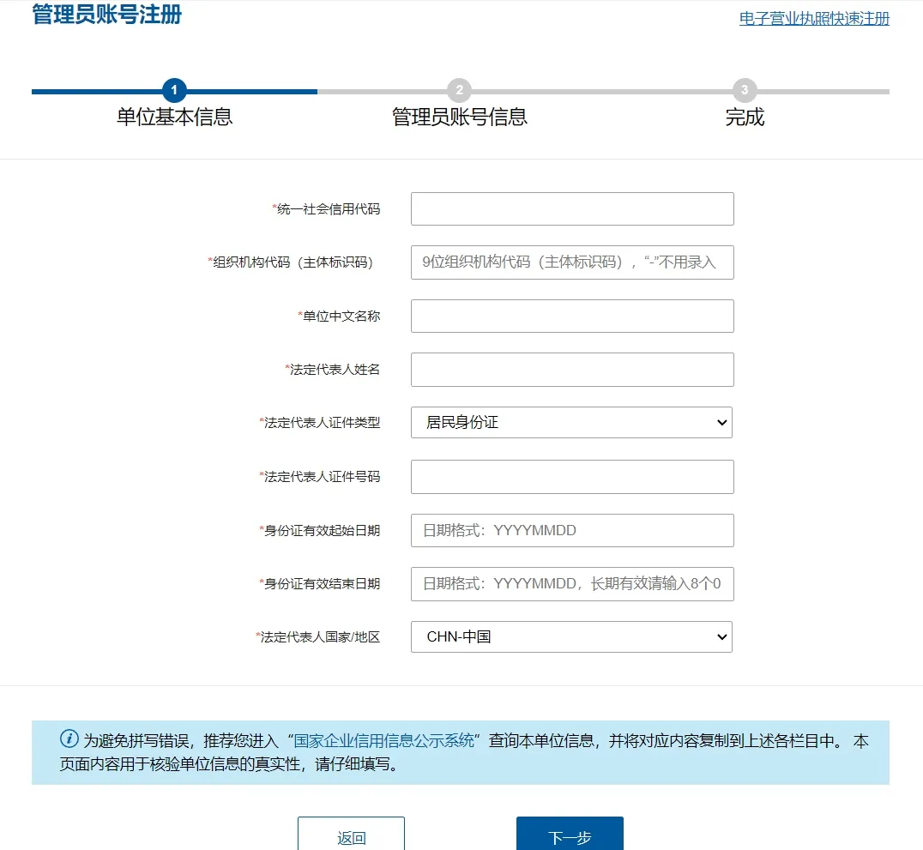Focus the 统一社会信用代码 input field
Viewport: 923px width, 850px height.
pos(572,209)
